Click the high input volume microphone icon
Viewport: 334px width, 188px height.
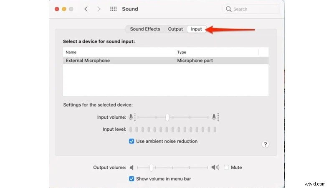point(215,117)
